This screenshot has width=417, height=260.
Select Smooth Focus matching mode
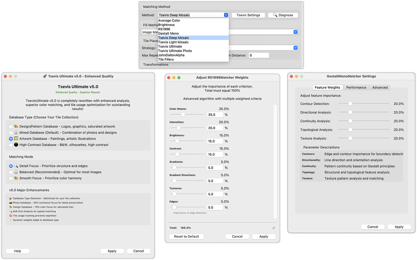[x=11, y=178]
